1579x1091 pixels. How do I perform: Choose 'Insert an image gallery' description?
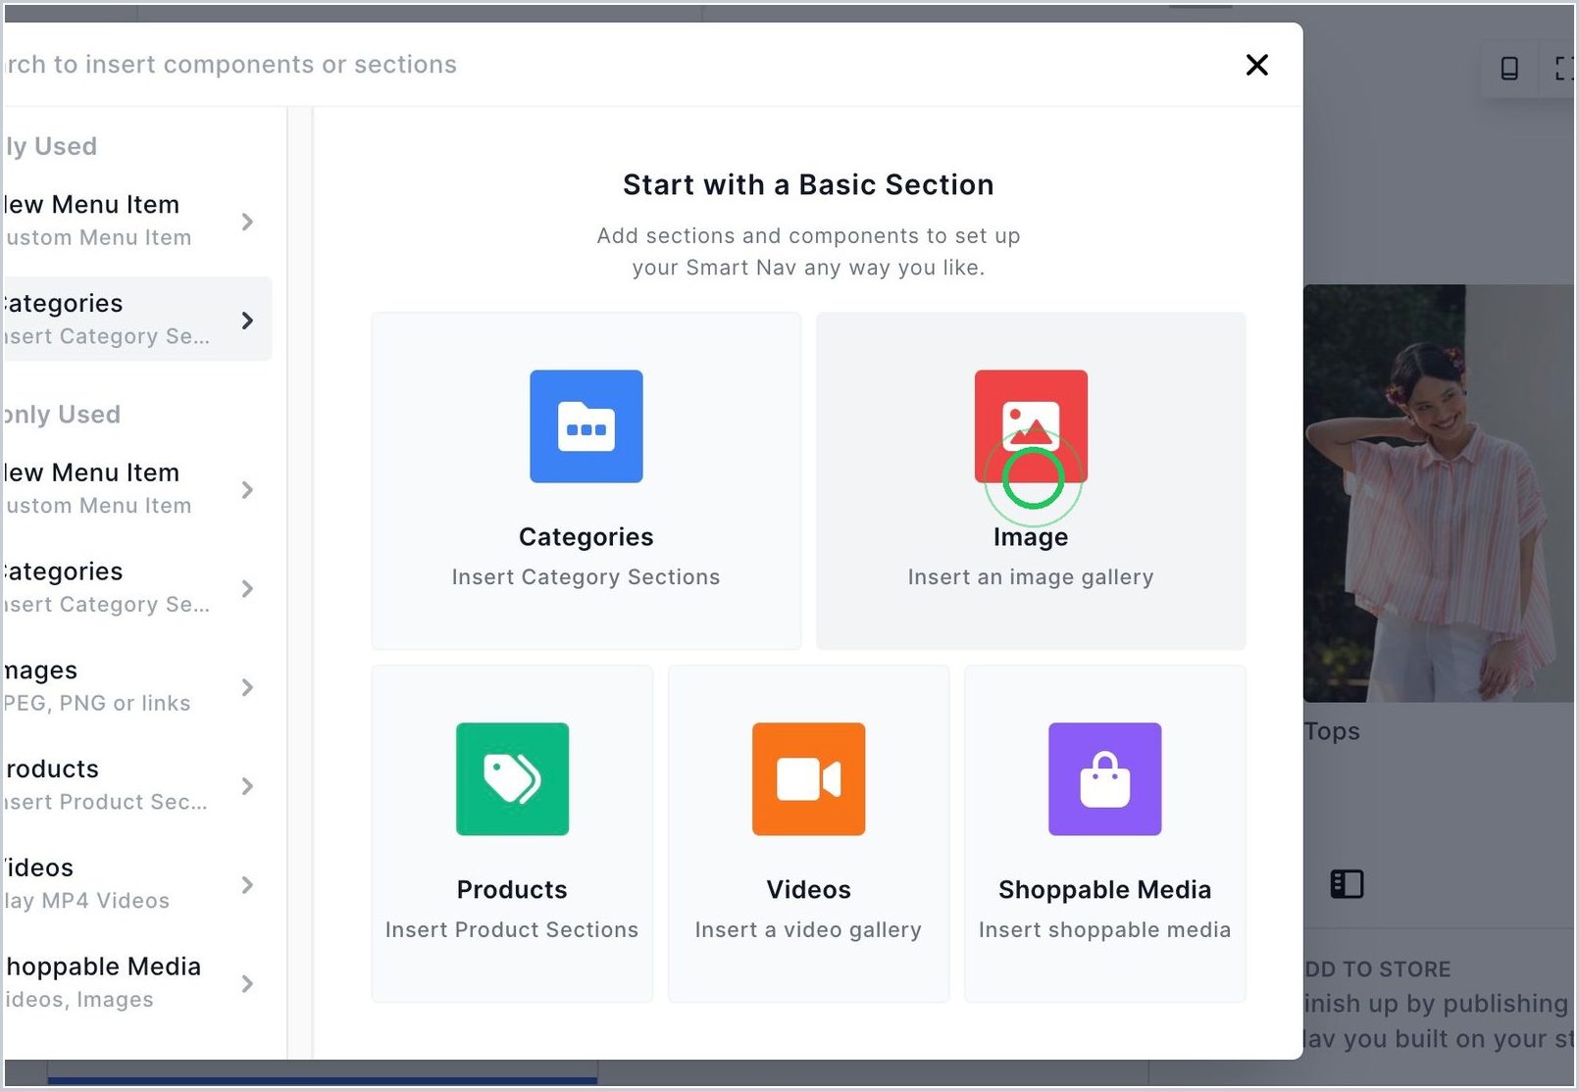(x=1031, y=576)
